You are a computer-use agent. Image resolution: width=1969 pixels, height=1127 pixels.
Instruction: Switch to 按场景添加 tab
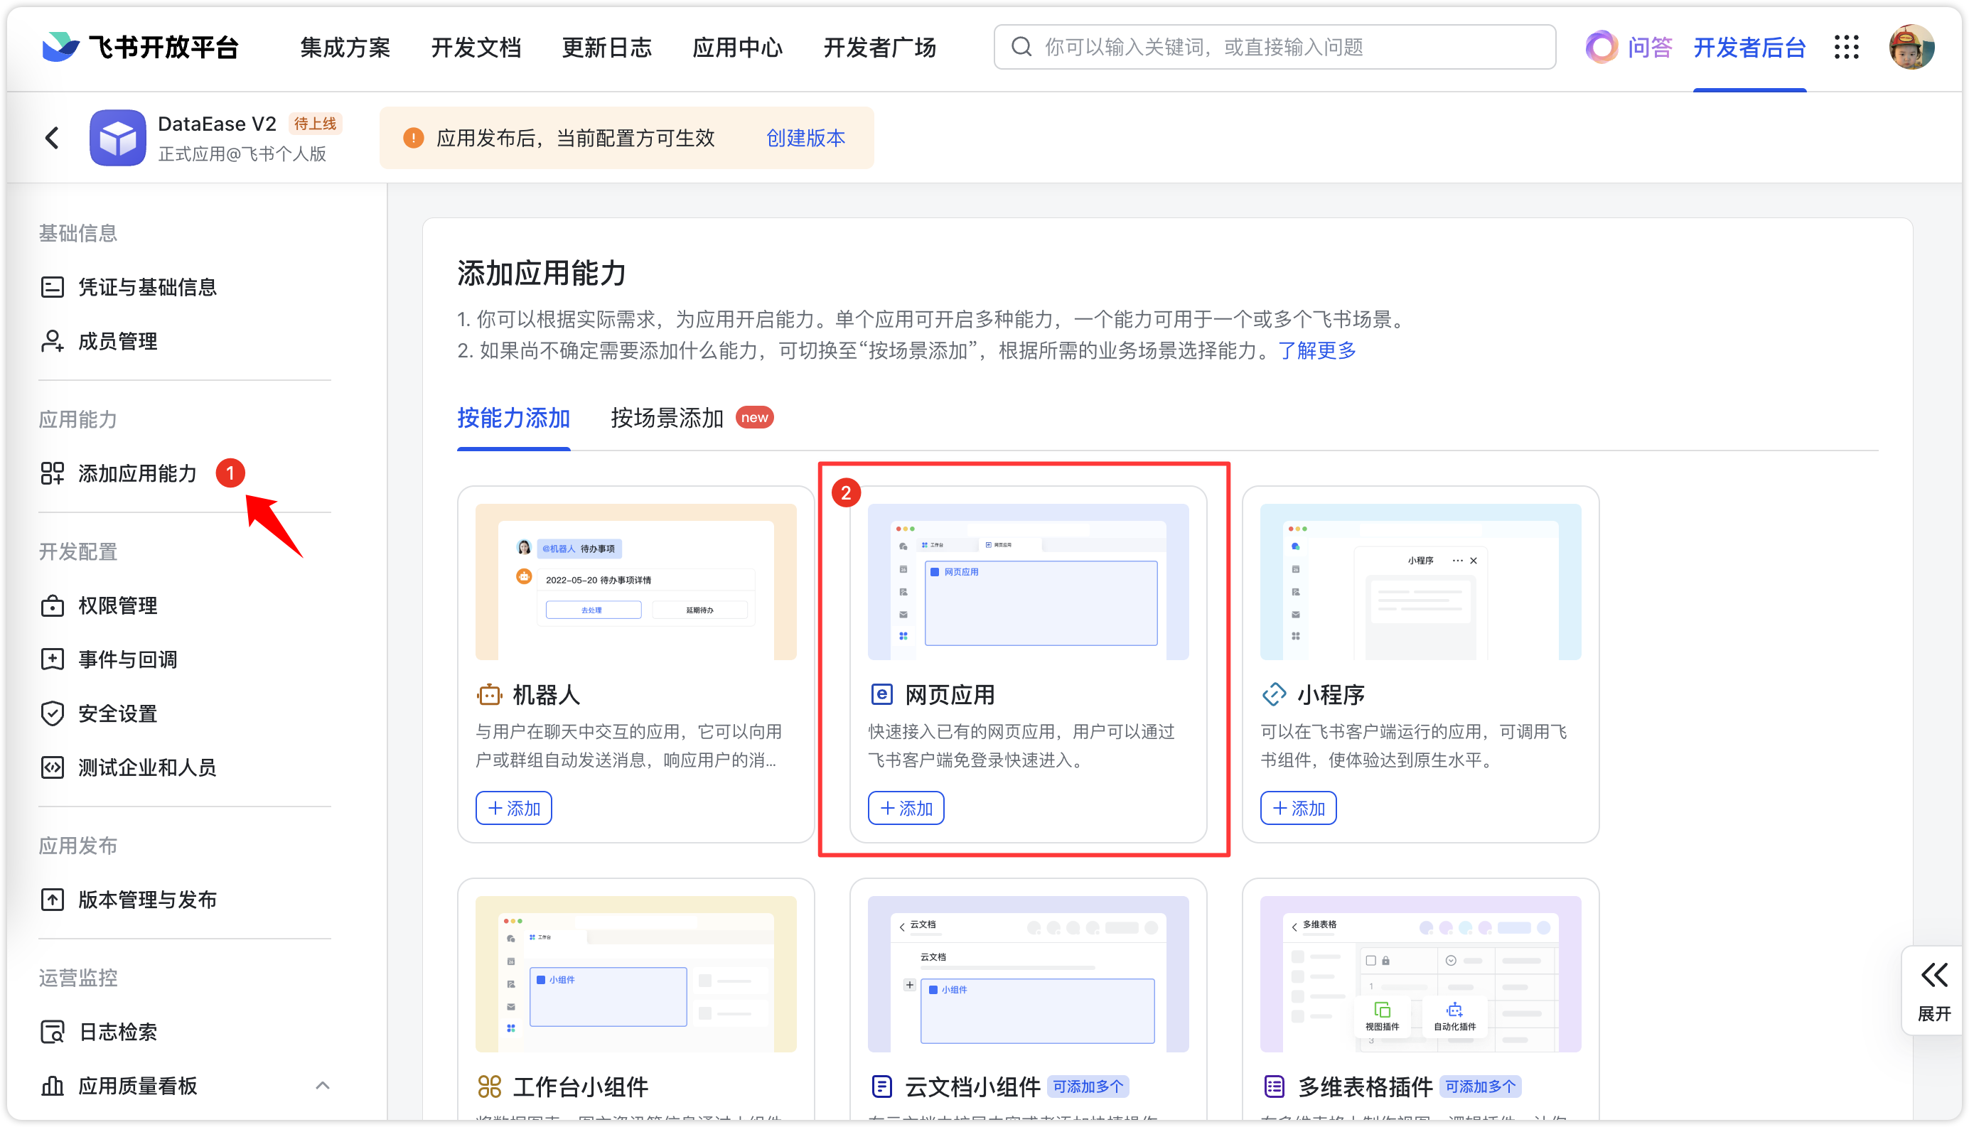[667, 418]
